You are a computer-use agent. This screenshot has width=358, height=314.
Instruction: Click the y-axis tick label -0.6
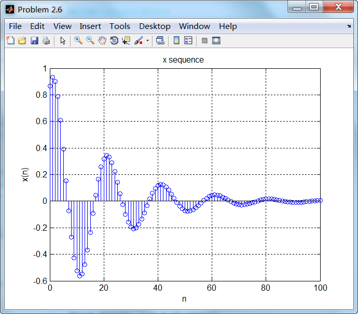40,281
